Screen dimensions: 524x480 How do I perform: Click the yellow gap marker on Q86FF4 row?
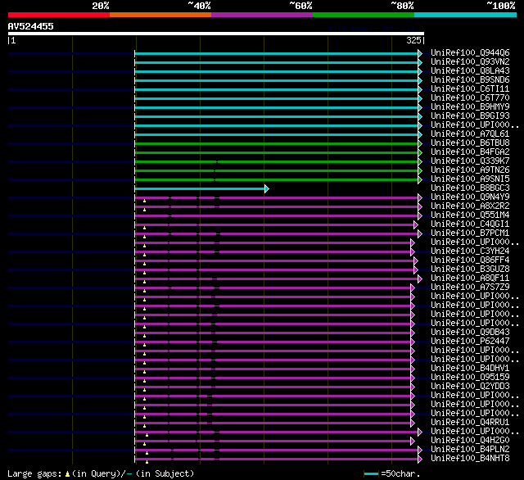144,264
